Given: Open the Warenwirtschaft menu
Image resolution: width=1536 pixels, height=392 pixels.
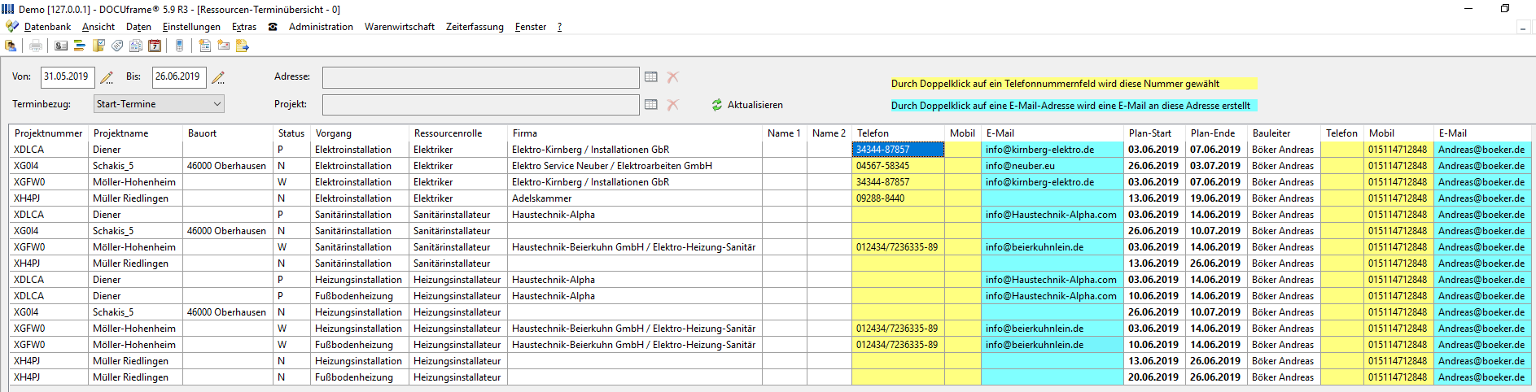Looking at the screenshot, I should pyautogui.click(x=400, y=27).
